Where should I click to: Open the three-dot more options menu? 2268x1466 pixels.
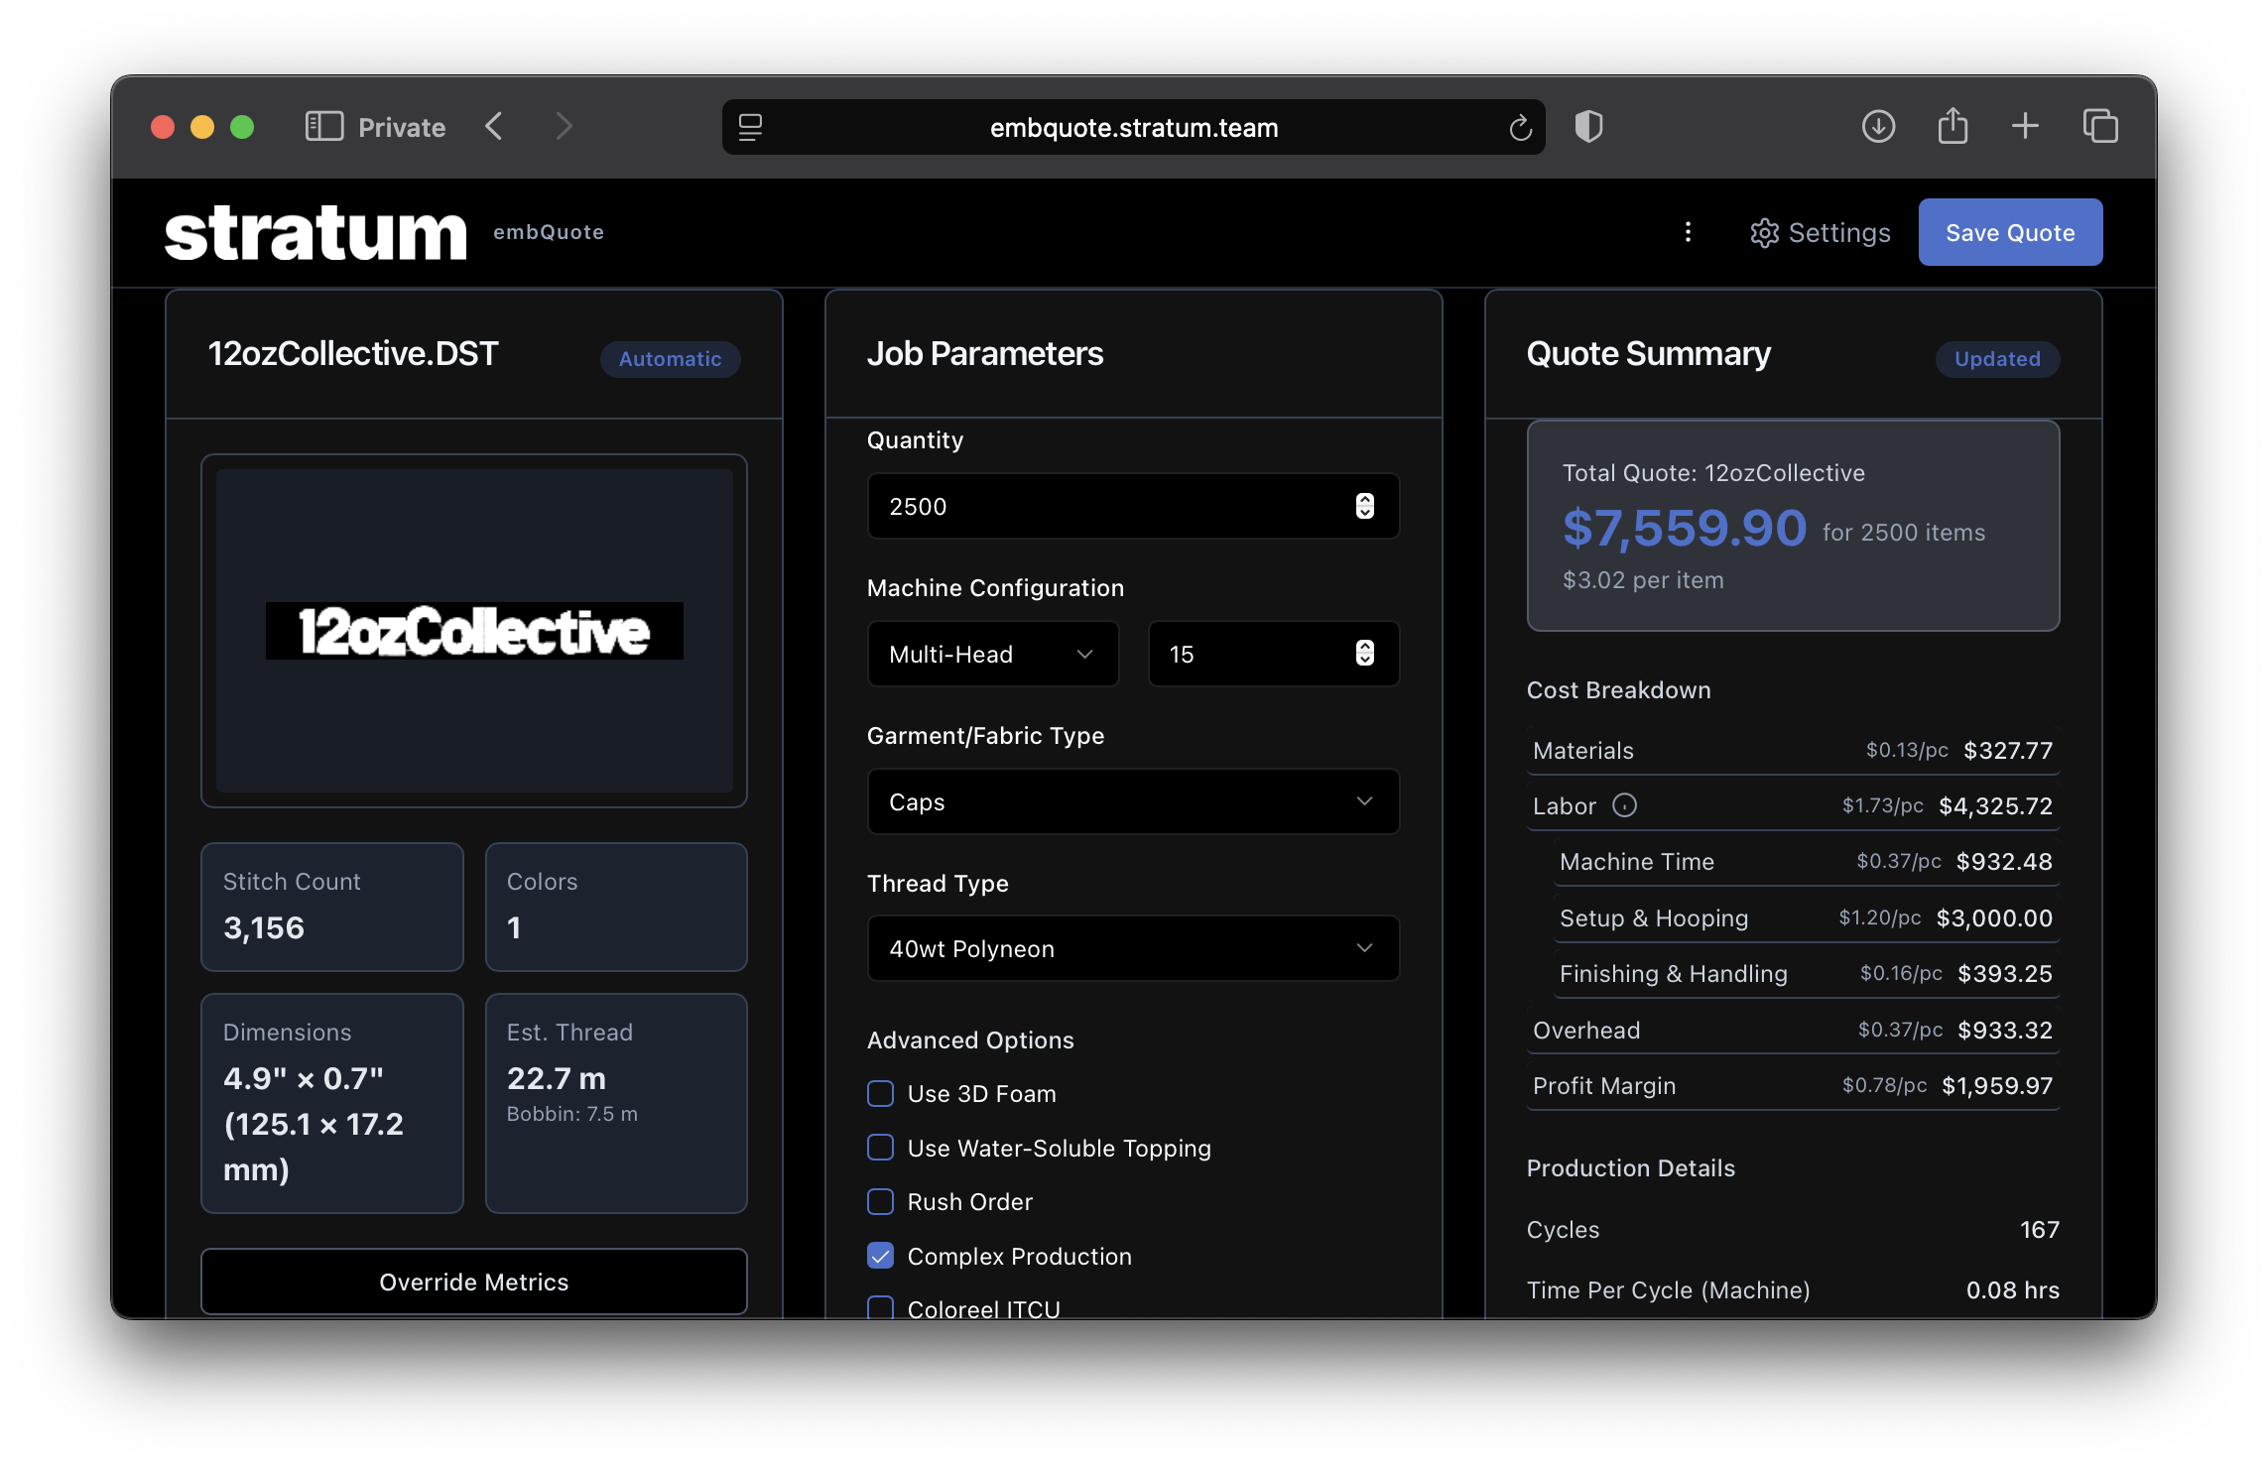pyautogui.click(x=1688, y=232)
